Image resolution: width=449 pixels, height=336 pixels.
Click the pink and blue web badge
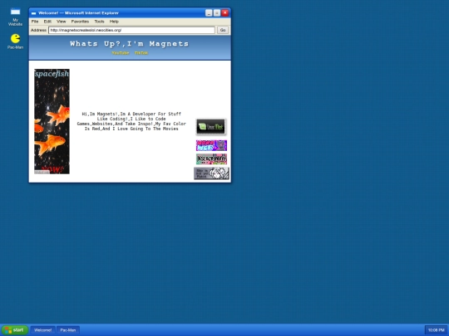tap(211, 145)
